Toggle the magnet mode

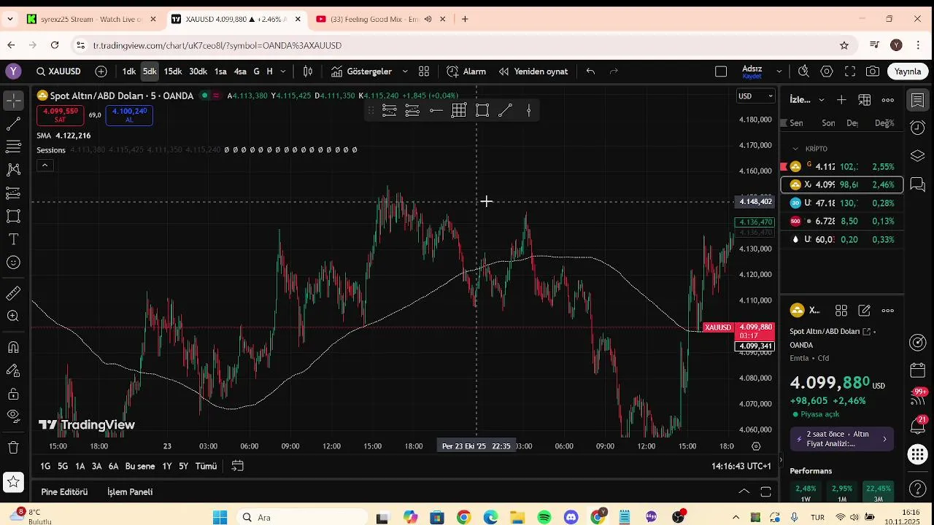(13, 347)
